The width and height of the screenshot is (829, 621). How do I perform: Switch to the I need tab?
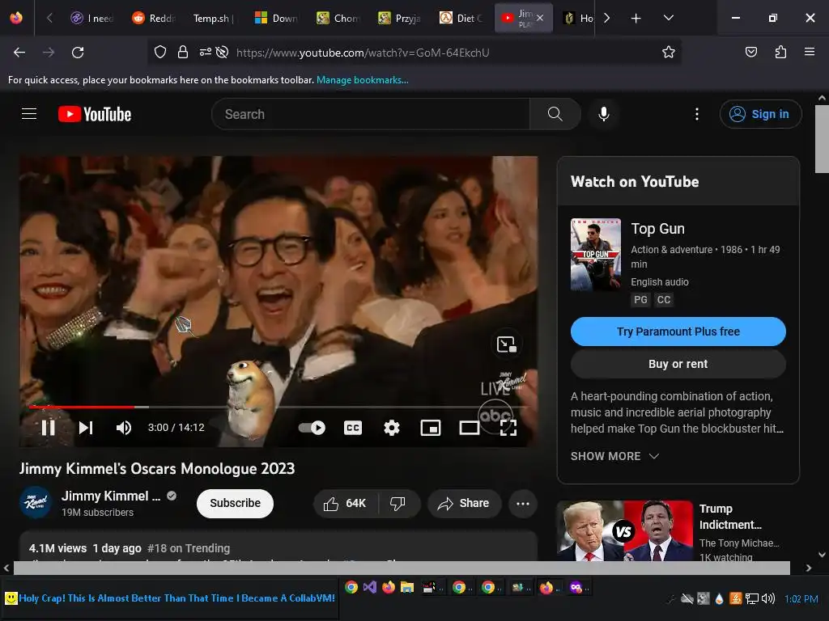pos(92,18)
